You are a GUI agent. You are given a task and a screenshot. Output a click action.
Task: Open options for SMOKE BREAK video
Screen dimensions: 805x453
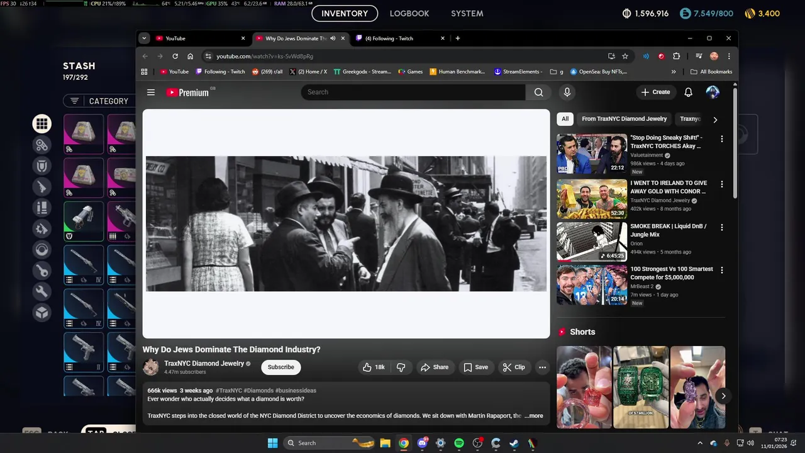721,227
